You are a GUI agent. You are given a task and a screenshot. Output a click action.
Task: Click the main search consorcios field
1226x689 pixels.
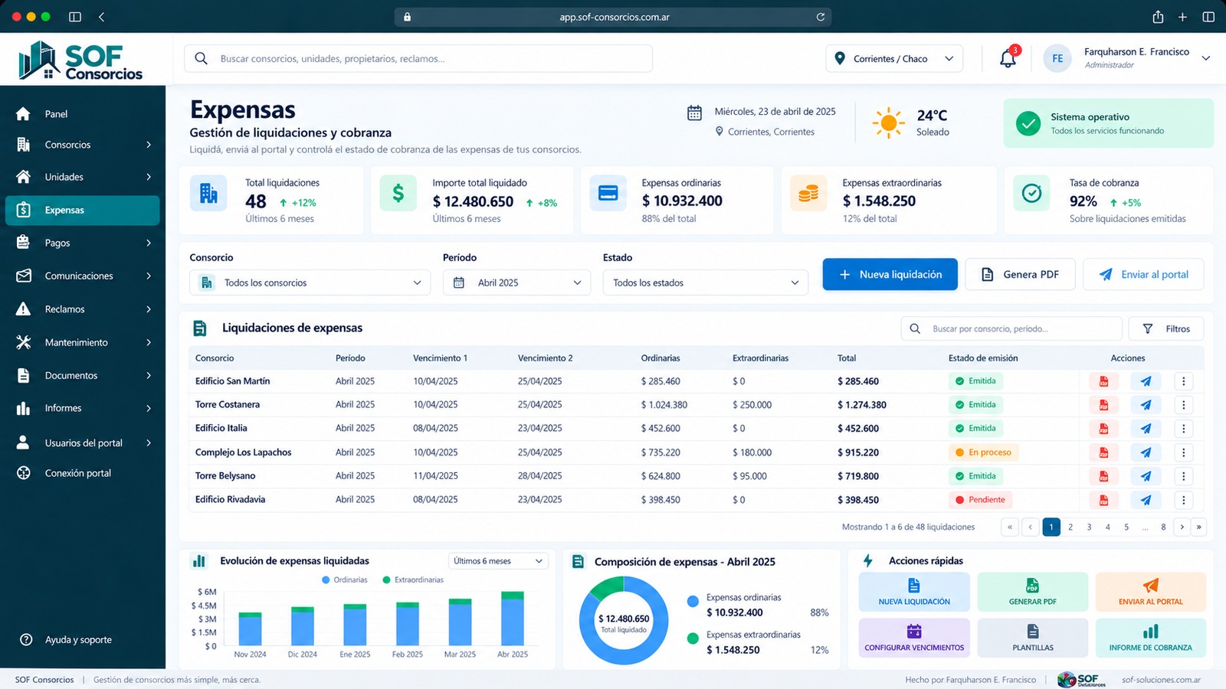tap(418, 58)
